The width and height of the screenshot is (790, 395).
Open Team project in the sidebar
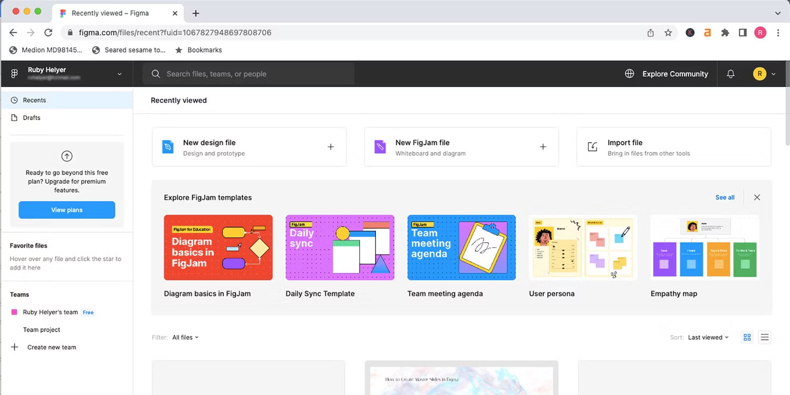pyautogui.click(x=42, y=330)
